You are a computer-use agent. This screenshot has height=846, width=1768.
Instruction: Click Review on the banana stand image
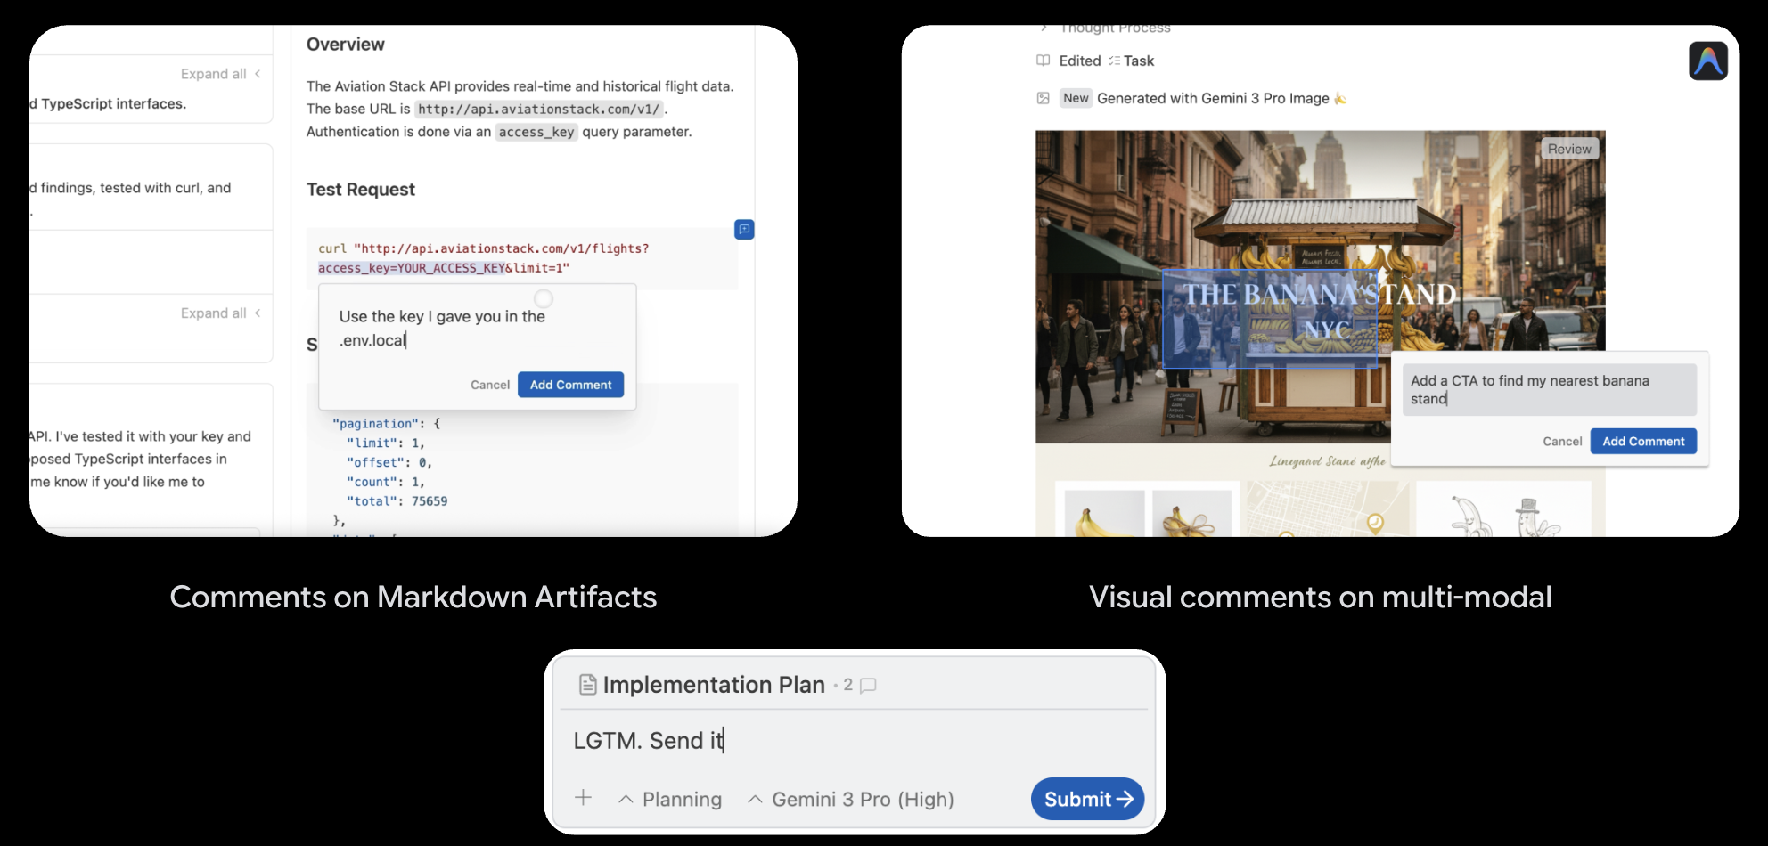coord(1569,149)
